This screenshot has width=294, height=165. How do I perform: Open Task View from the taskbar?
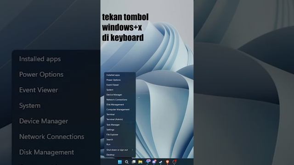click(134, 162)
